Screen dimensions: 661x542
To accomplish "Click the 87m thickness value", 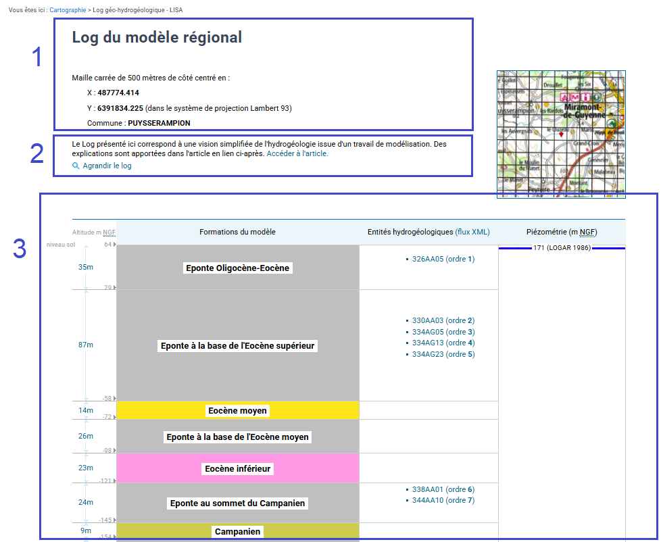I will [86, 345].
